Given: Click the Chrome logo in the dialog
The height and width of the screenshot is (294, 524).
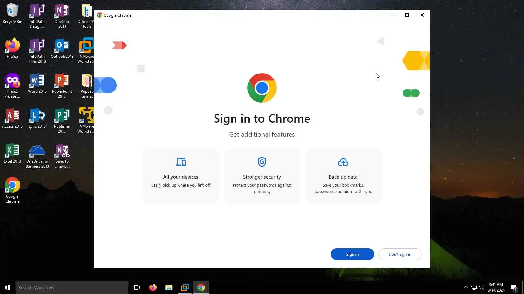Looking at the screenshot, I should (x=262, y=88).
